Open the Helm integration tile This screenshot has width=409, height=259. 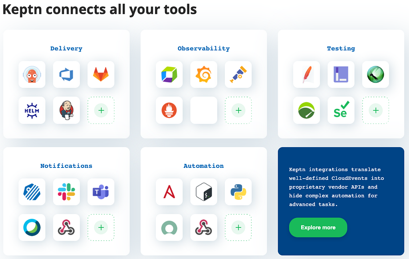(x=32, y=110)
